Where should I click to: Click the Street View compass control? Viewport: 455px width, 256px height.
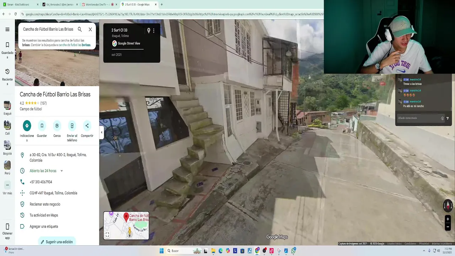pos(448,206)
